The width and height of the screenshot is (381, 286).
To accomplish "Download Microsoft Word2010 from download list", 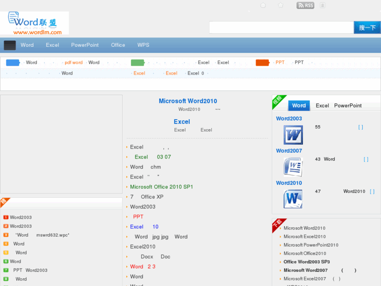I will click(x=304, y=228).
